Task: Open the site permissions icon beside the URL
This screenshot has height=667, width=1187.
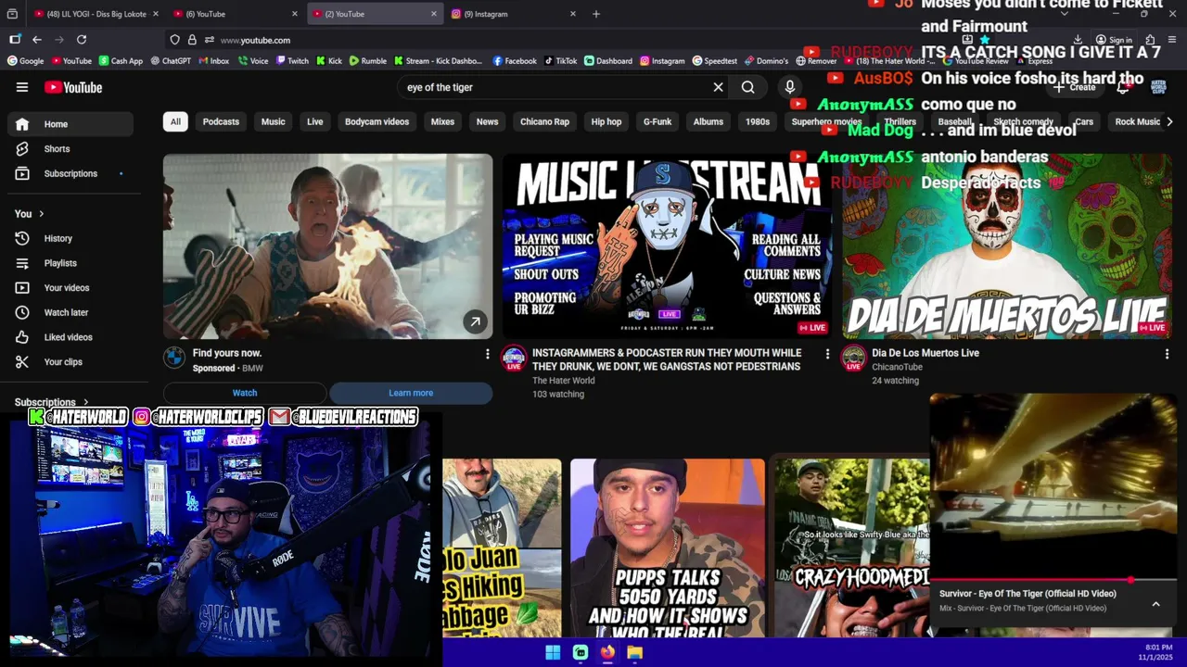Action: [x=210, y=40]
